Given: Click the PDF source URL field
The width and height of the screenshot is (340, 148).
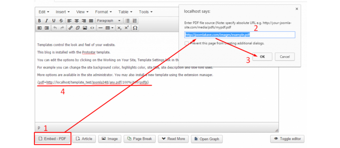Looking at the screenshot, I should pyautogui.click(x=240, y=35).
